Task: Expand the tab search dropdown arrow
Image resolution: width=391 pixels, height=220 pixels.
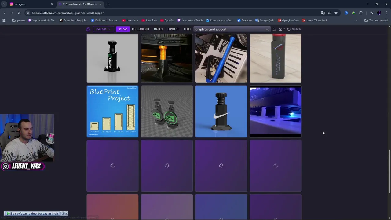Action: tap(4, 4)
